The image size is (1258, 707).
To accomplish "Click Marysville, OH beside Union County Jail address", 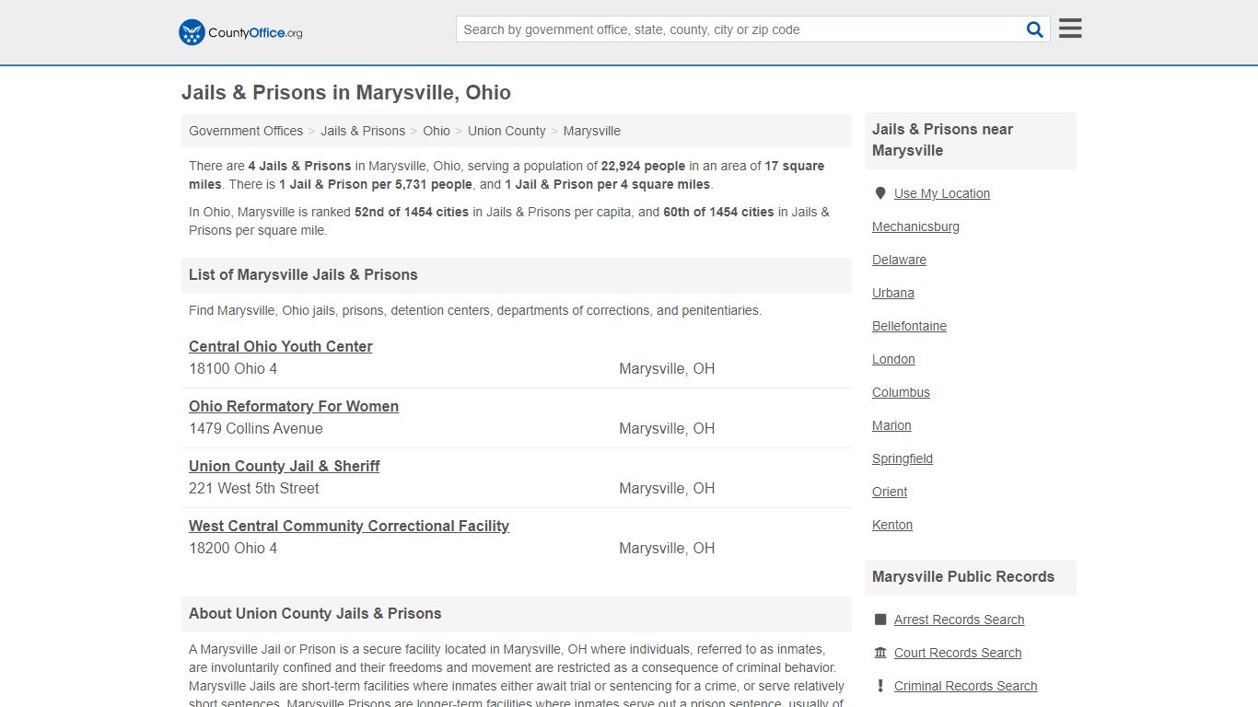I will click(667, 488).
